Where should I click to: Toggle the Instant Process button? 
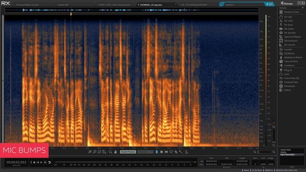tap(128, 152)
